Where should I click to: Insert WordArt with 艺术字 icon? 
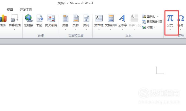[122, 18]
